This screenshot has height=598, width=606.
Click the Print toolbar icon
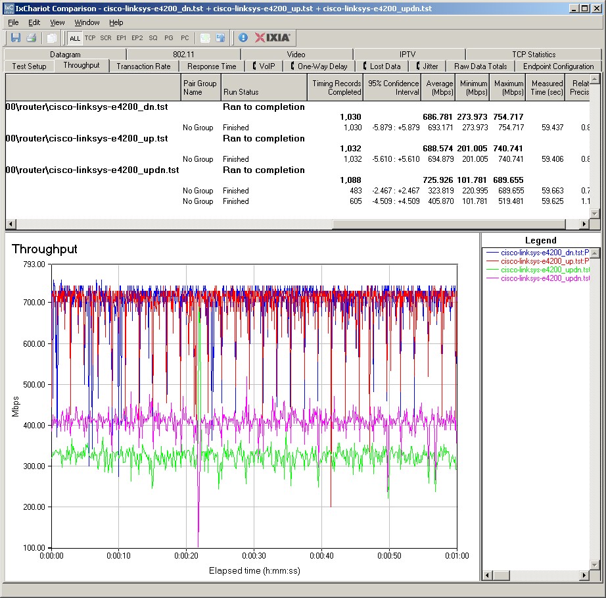(32, 37)
